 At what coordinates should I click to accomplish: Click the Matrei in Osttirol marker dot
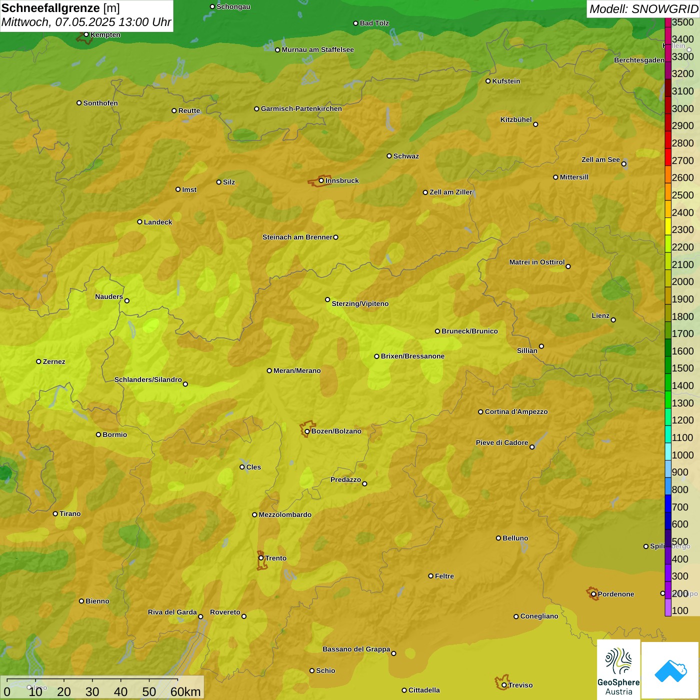tap(568, 266)
